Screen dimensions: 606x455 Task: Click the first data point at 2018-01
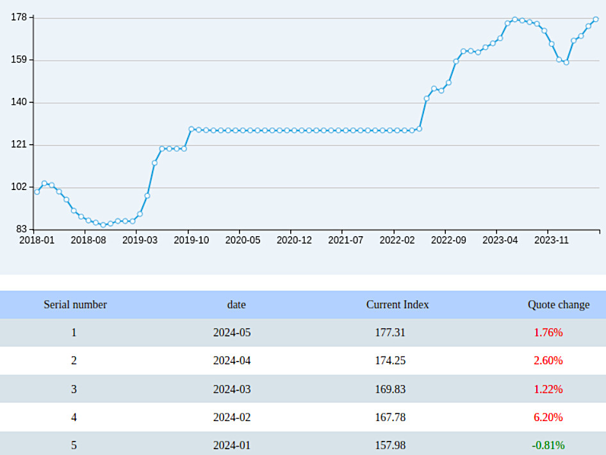click(37, 191)
